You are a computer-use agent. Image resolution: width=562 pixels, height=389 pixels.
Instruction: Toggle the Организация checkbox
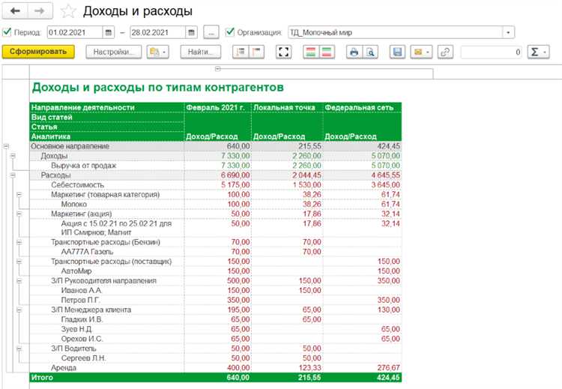coord(230,32)
